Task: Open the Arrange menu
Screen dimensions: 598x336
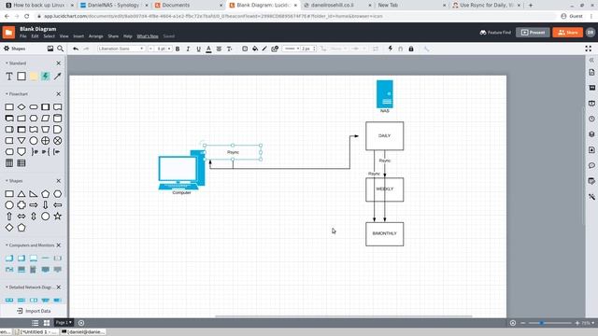Action: [95, 36]
